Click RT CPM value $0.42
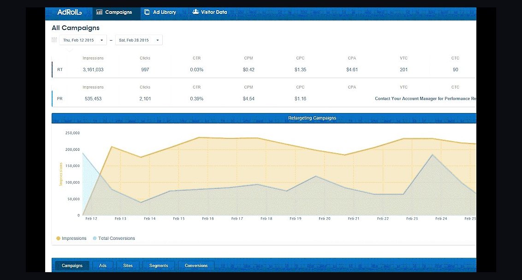Screen dimensions: 522x280 point(249,70)
